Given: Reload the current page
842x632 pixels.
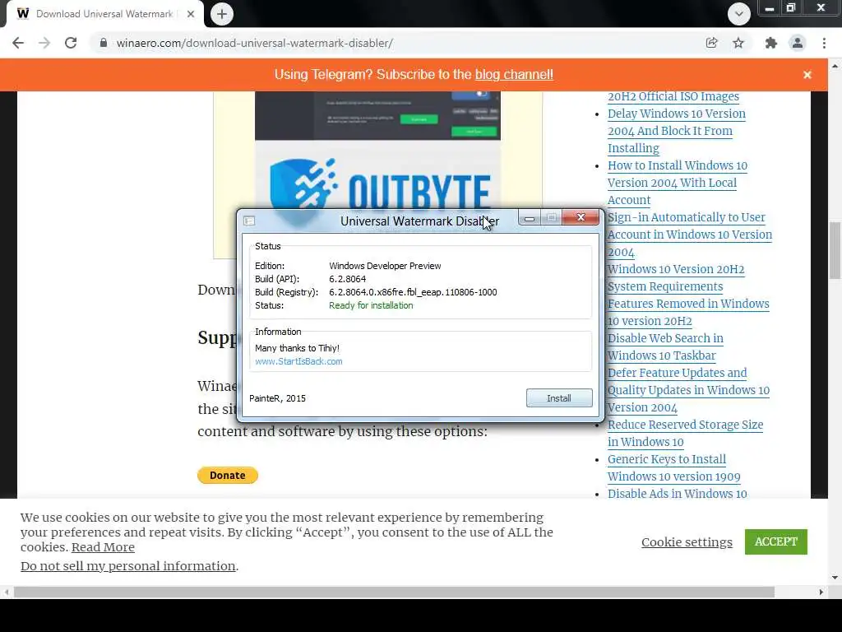Looking at the screenshot, I should tap(71, 43).
